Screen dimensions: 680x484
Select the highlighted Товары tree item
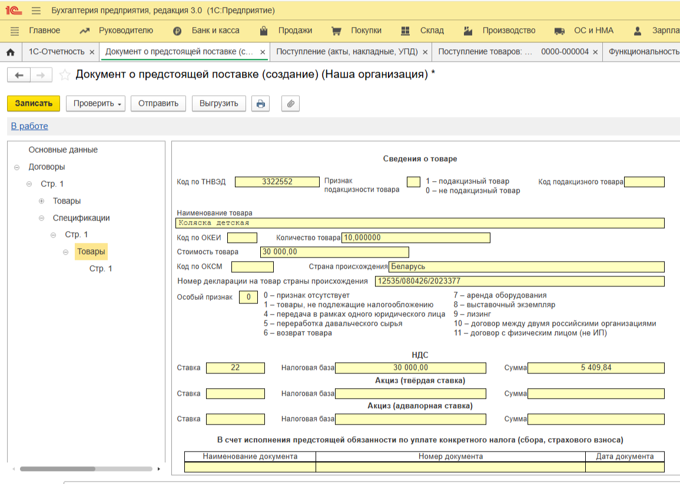(x=91, y=251)
